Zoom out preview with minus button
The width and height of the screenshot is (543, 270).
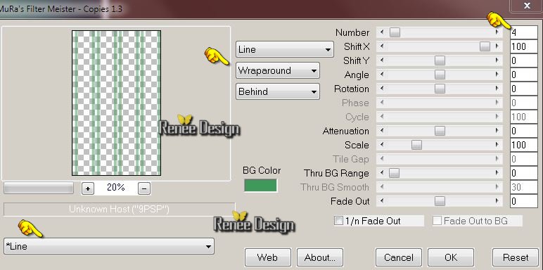144,188
